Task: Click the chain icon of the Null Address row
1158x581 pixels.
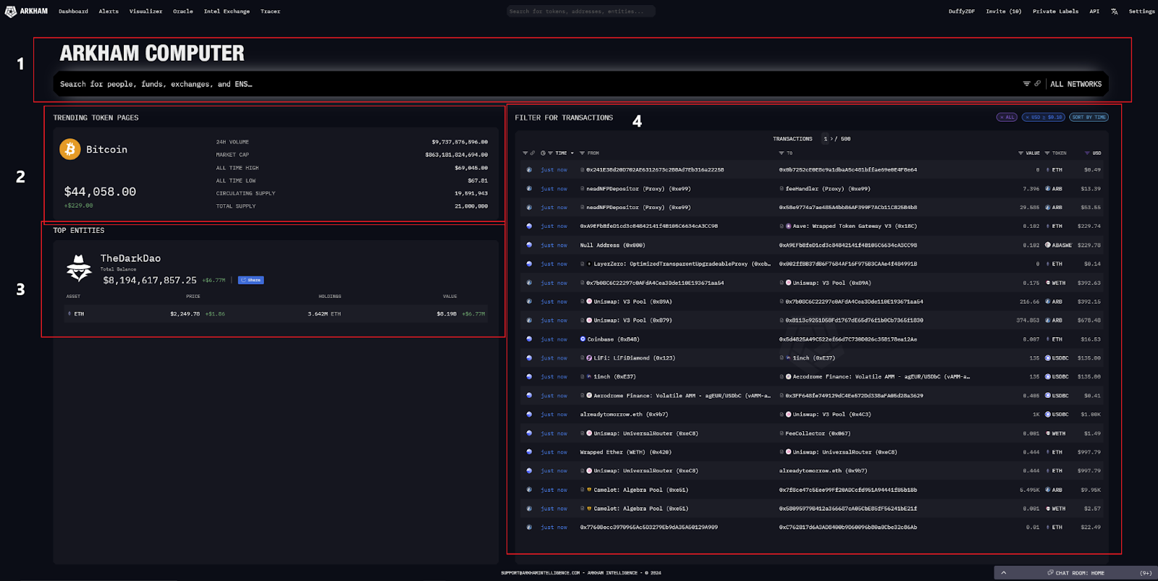Action: [x=529, y=245]
